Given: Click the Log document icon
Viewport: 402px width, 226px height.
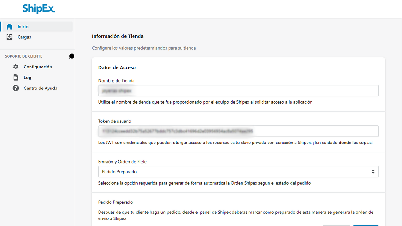Looking at the screenshot, I should tap(16, 78).
